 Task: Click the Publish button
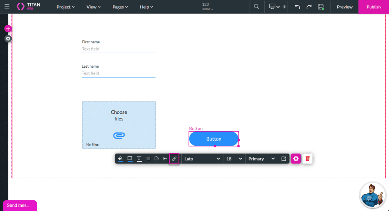(373, 7)
